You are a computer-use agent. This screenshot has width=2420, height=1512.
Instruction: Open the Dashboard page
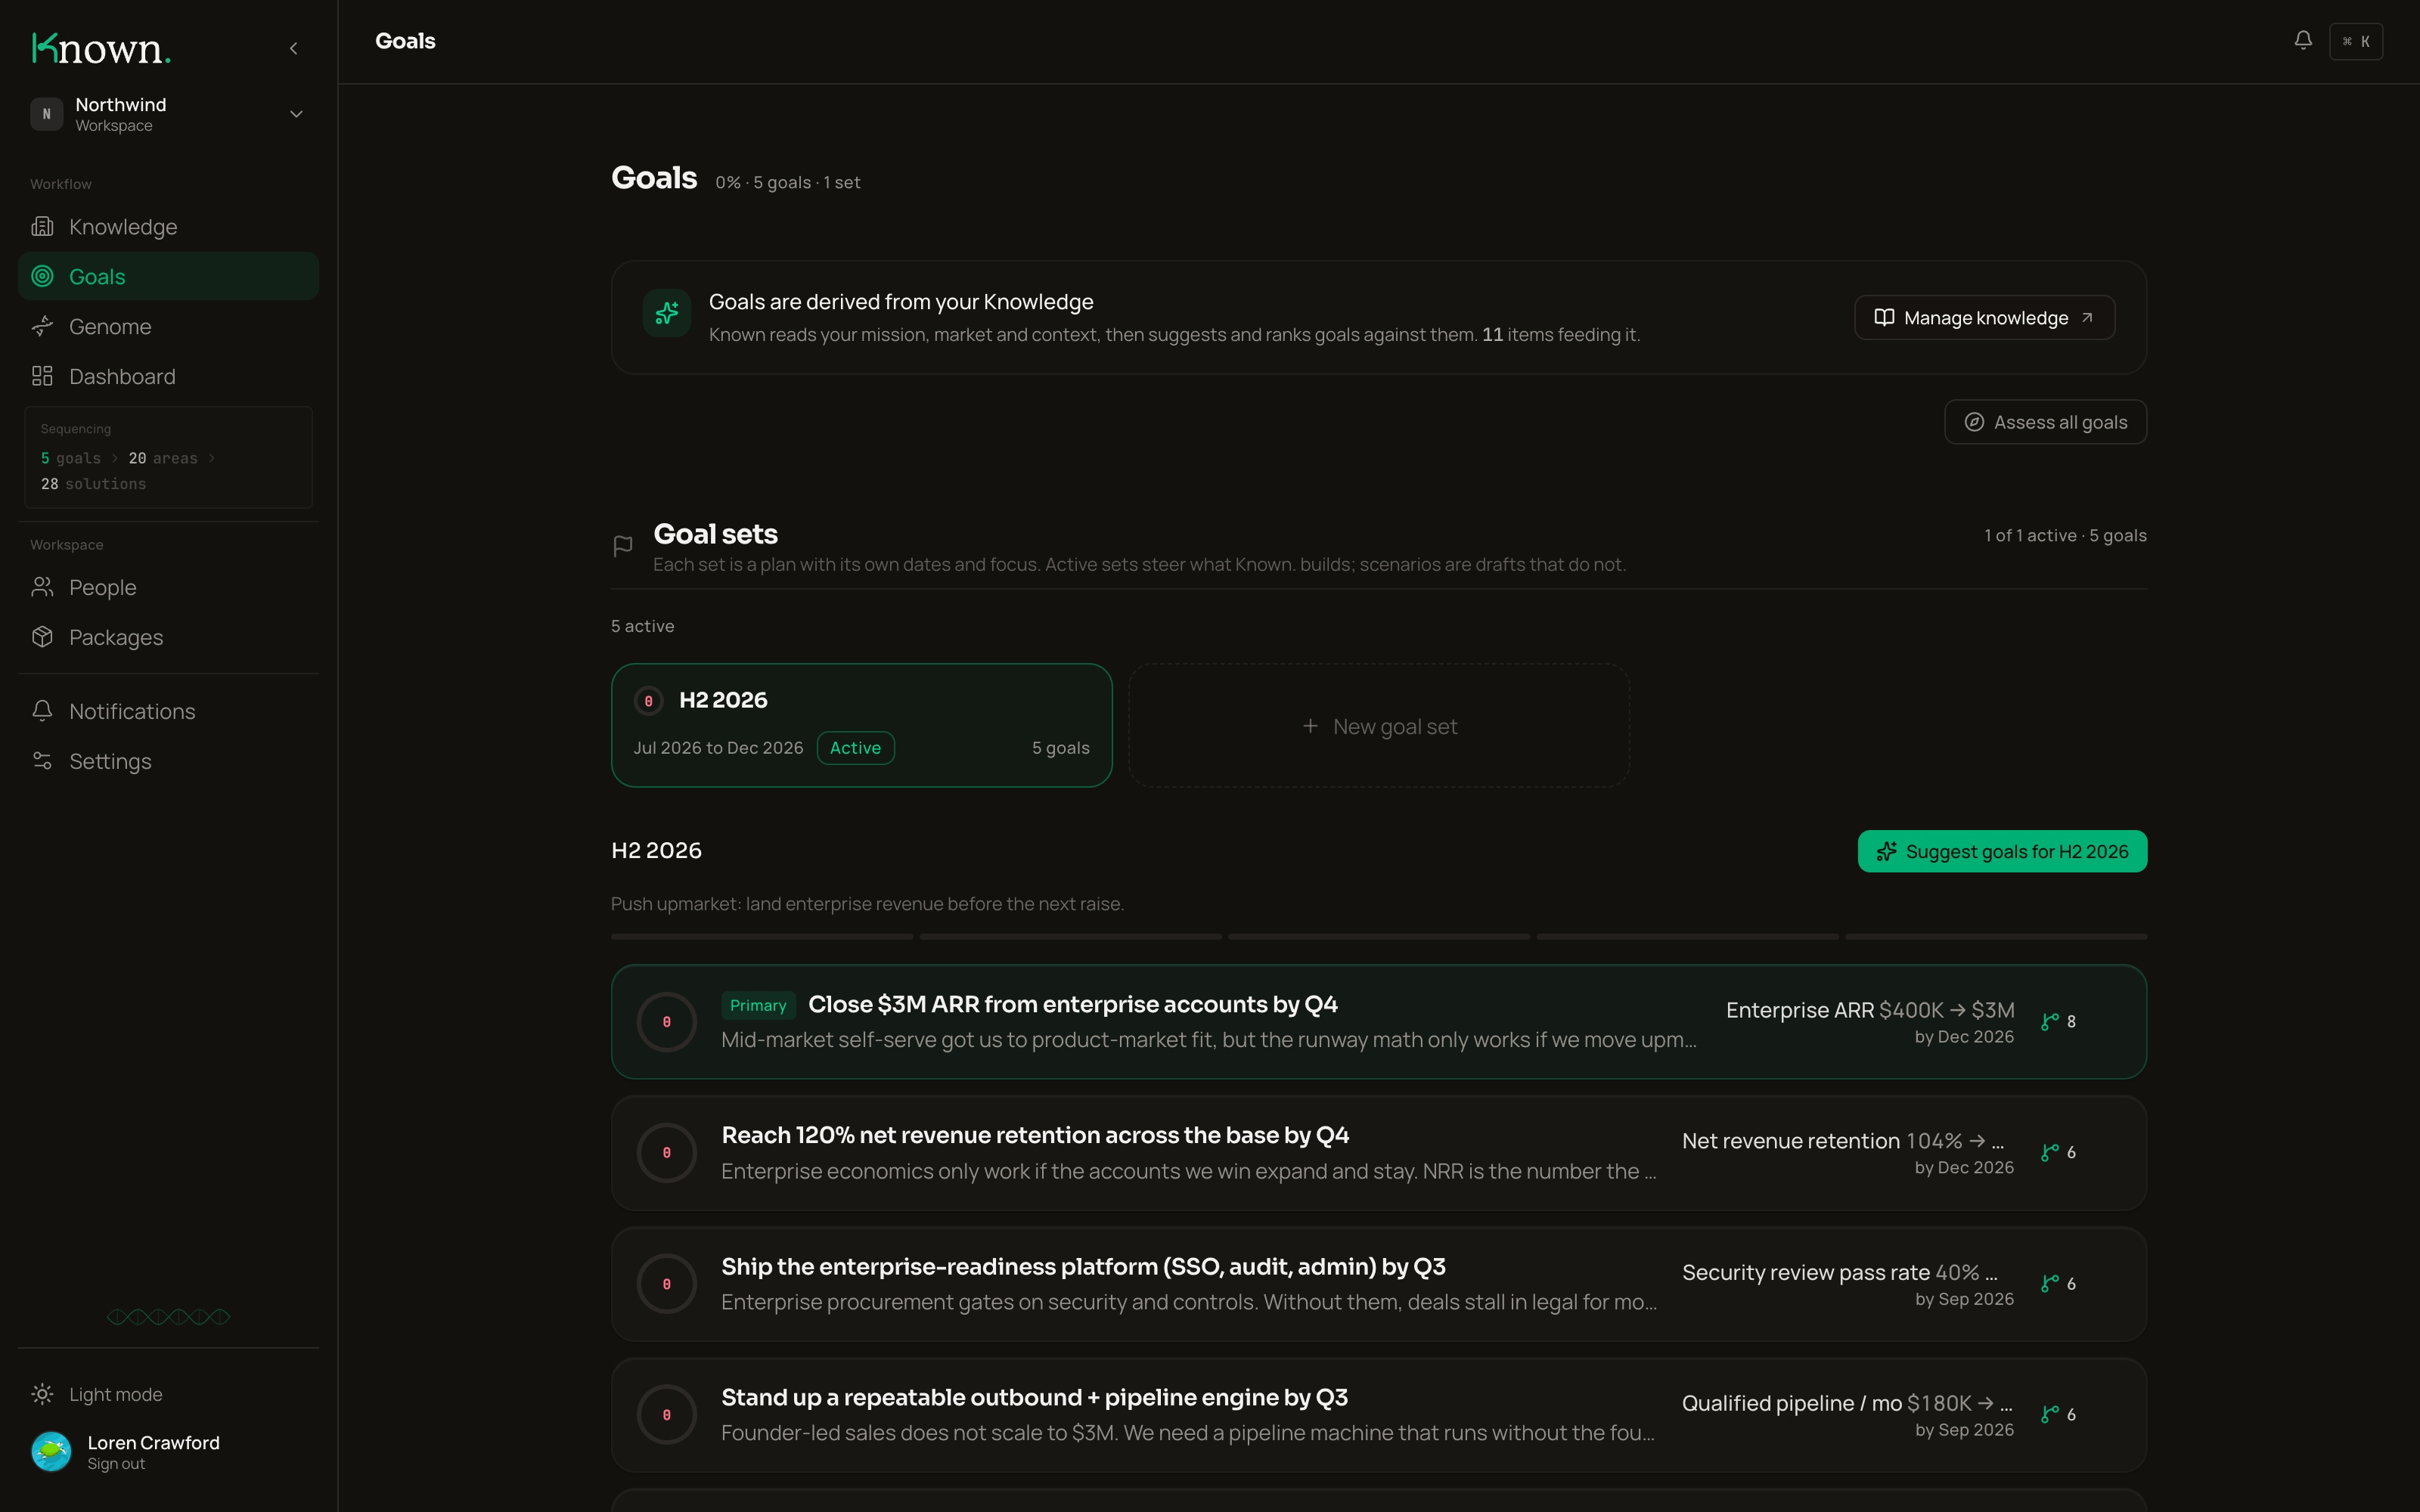(x=168, y=376)
